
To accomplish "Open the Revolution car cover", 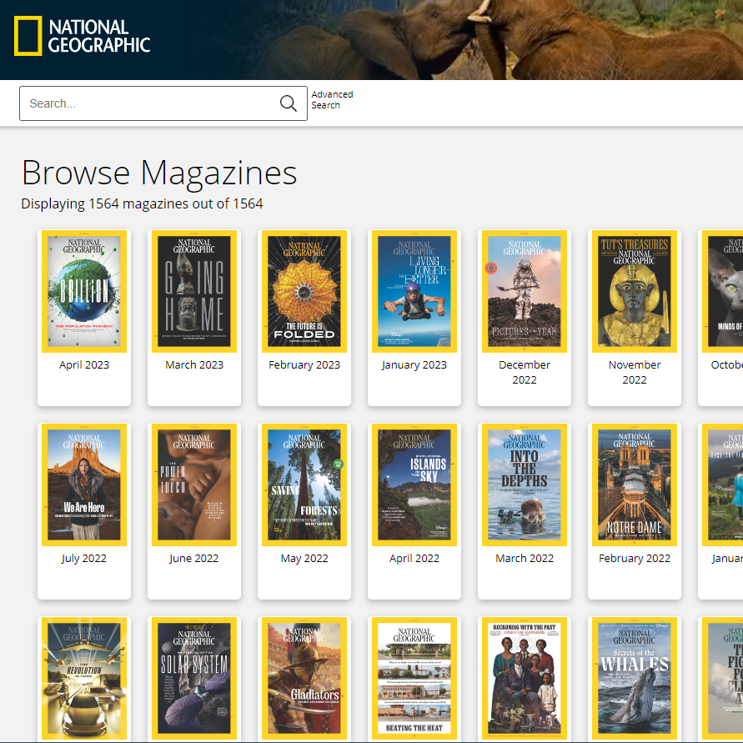I will pyautogui.click(x=84, y=678).
